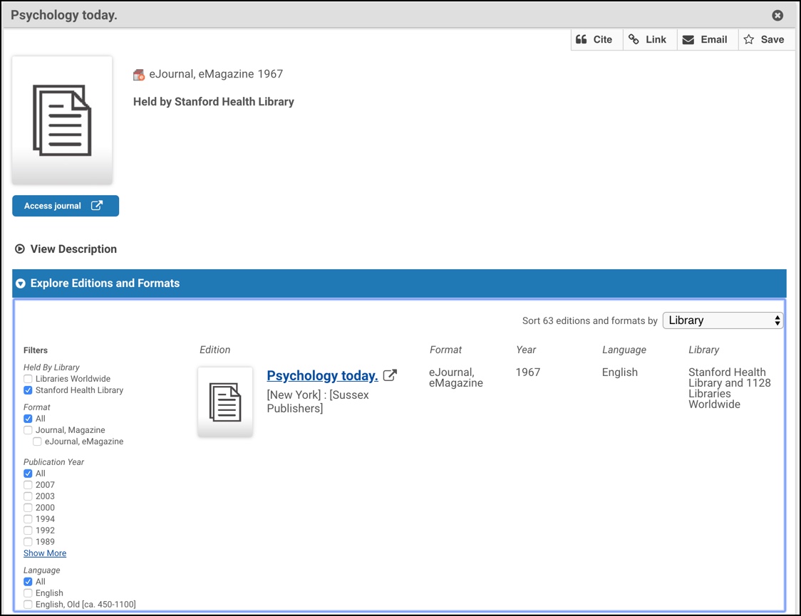This screenshot has width=801, height=616.
Task: Click the edition row document thumbnail
Action: [225, 402]
